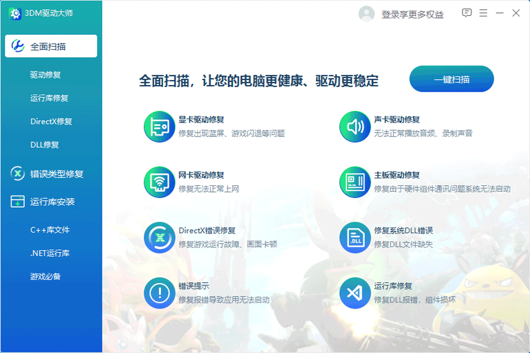Select the 网卡驱动修复 network driver repair icon
The height and width of the screenshot is (353, 530).
[160, 183]
